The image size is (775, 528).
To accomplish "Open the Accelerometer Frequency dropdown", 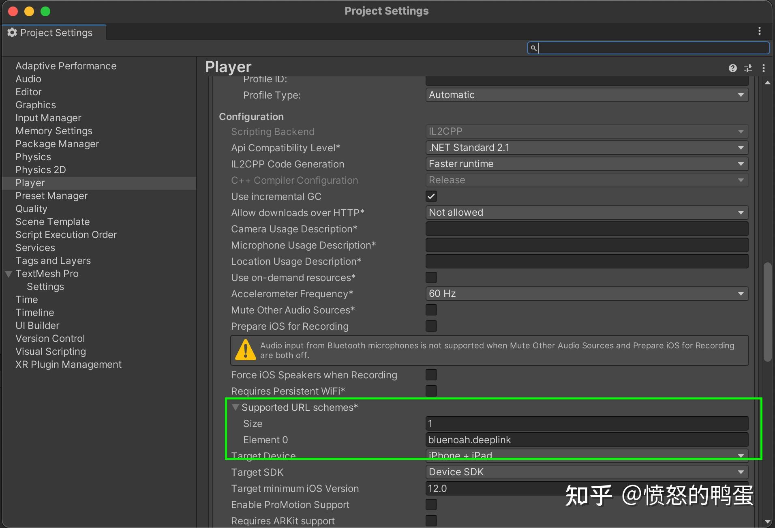I will tap(587, 294).
